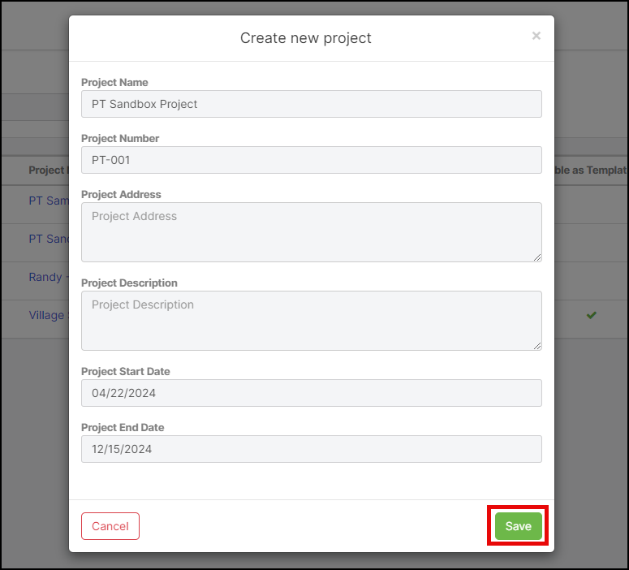Image resolution: width=629 pixels, height=570 pixels.
Task: Open the Project Start Date field
Action: click(312, 393)
